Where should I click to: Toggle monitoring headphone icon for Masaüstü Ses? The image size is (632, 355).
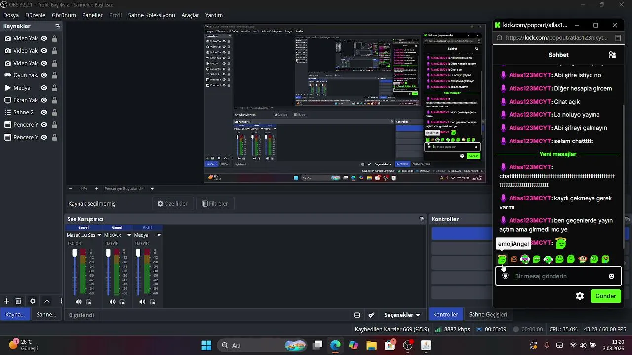(x=89, y=302)
